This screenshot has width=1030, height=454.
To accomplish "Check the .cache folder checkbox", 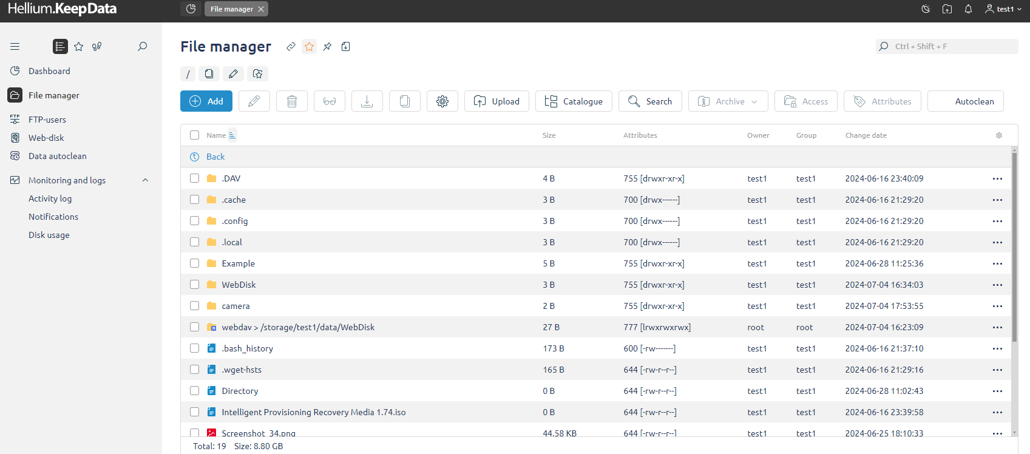I will coord(194,199).
